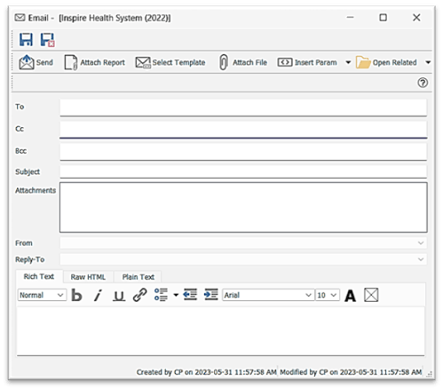
Task: Switch to the Plain Text tab
Action: pos(138,277)
